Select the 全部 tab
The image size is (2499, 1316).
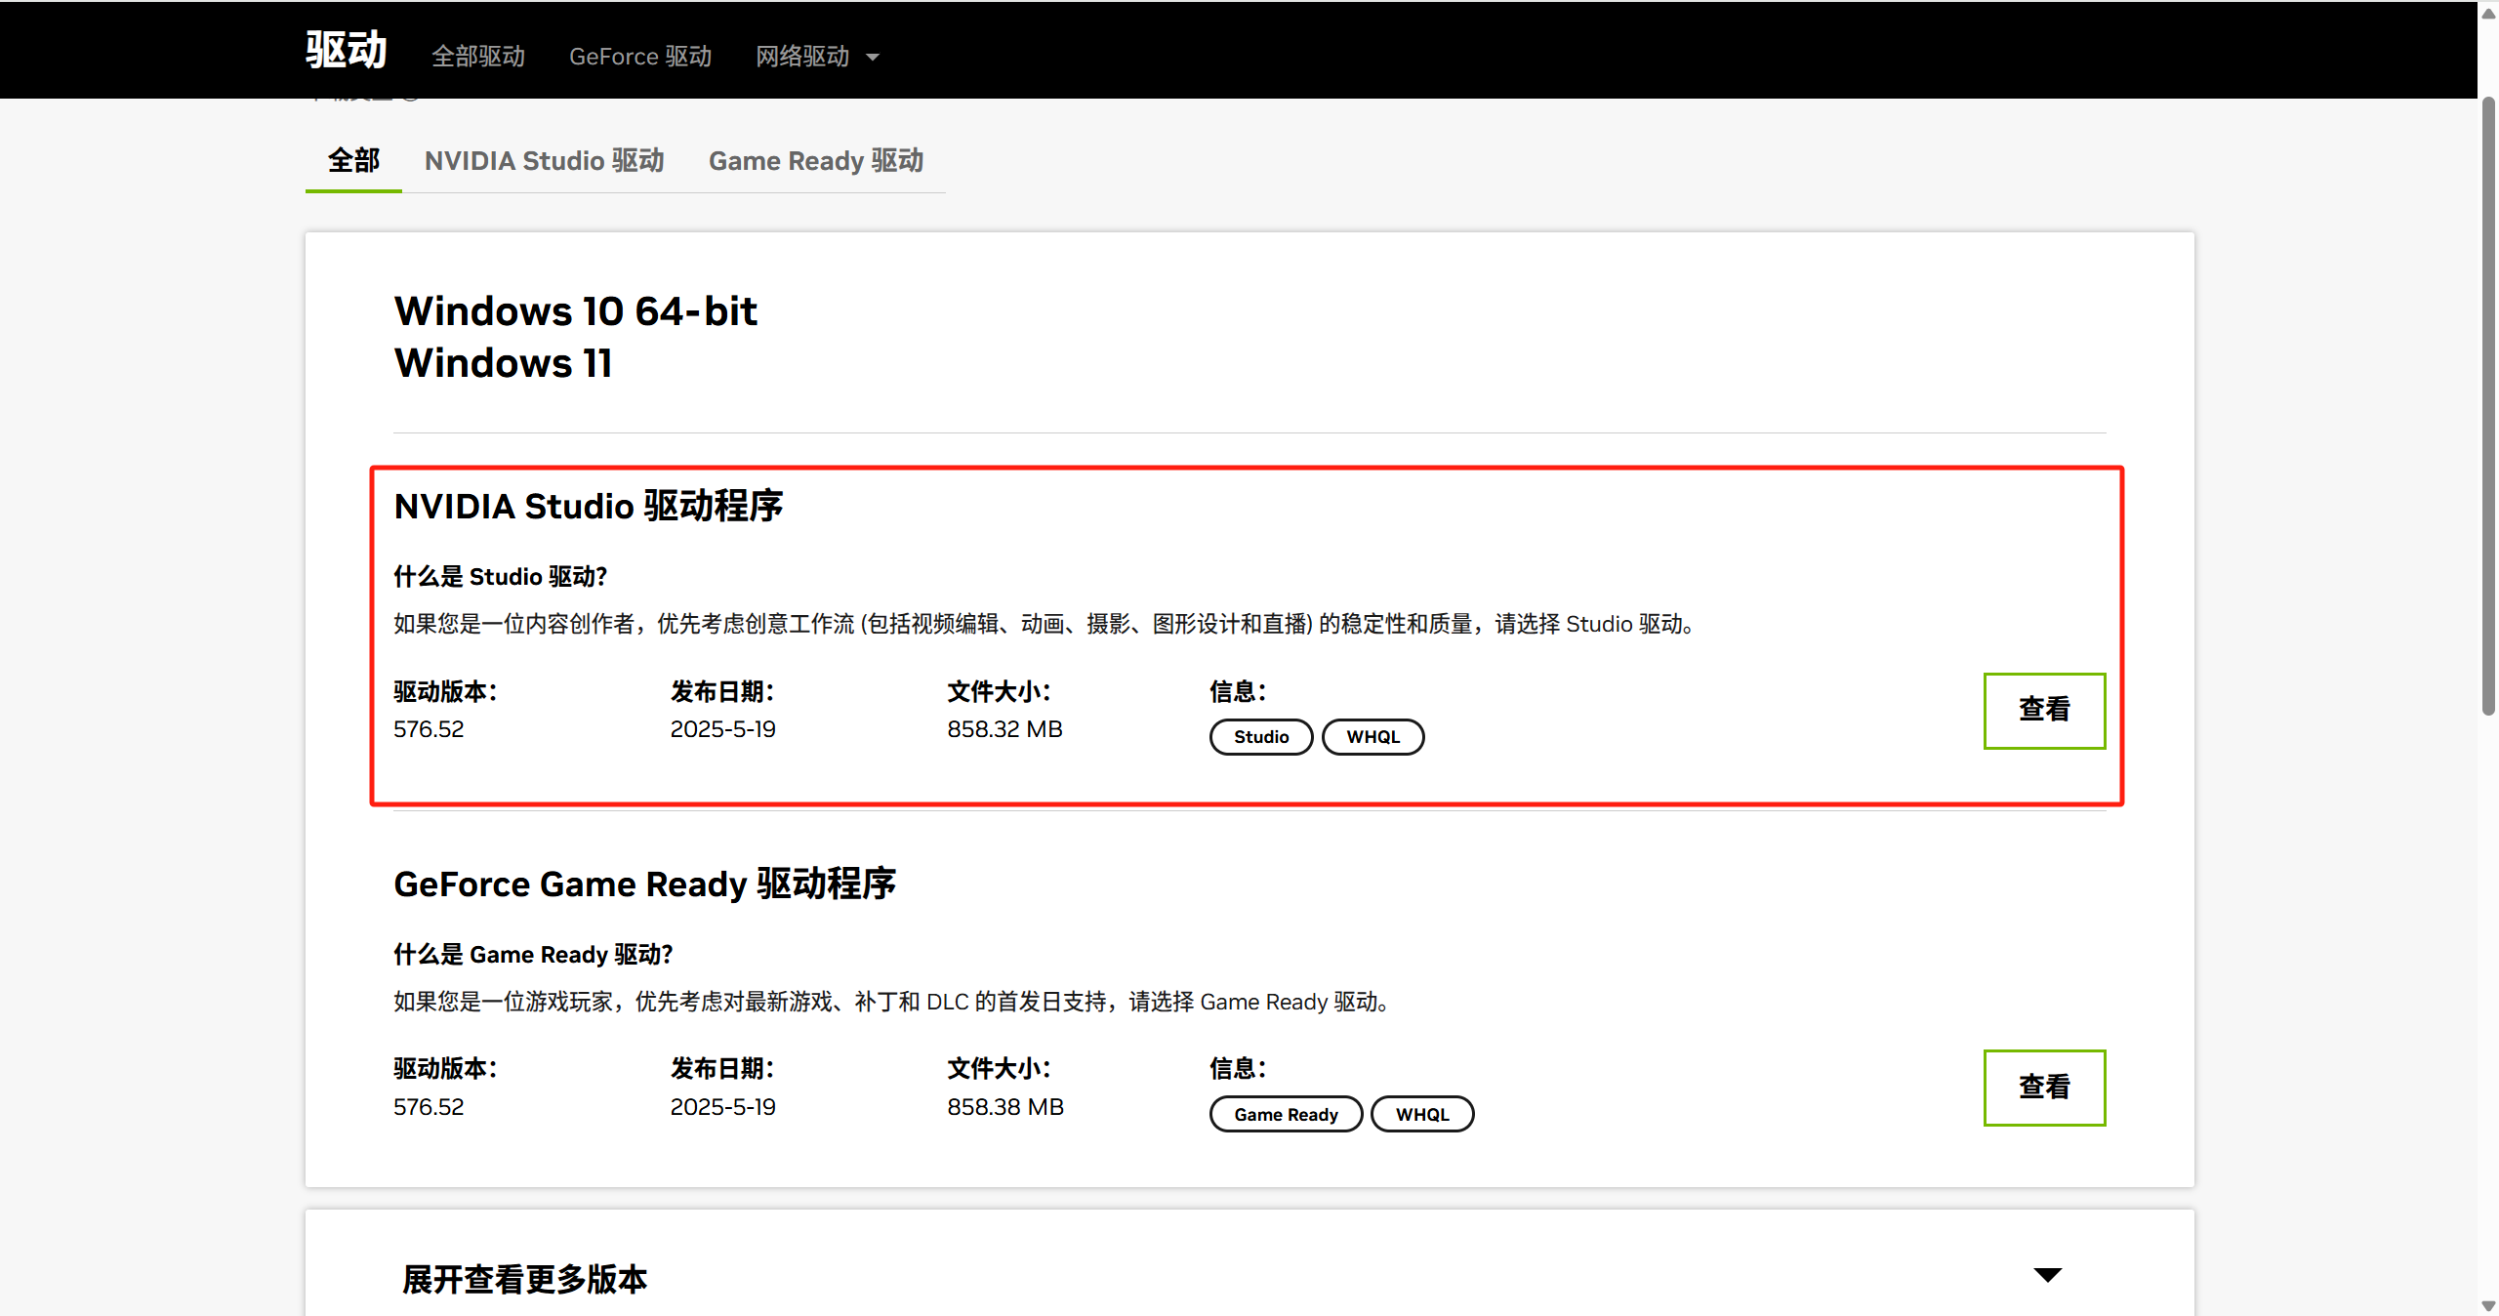coord(353,161)
